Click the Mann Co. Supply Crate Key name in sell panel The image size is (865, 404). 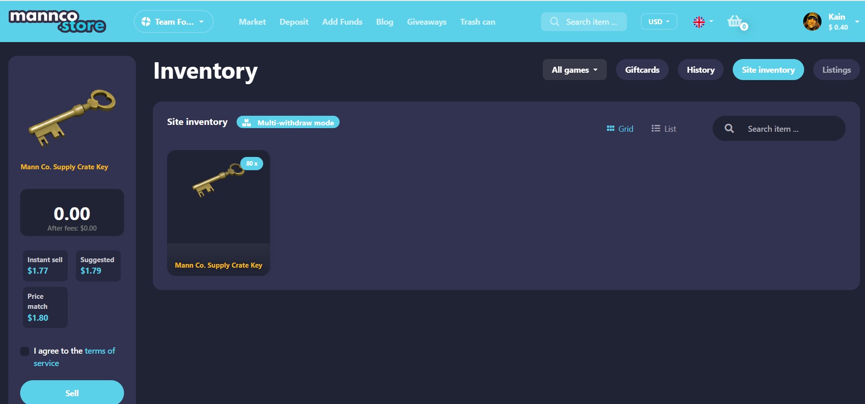(65, 167)
